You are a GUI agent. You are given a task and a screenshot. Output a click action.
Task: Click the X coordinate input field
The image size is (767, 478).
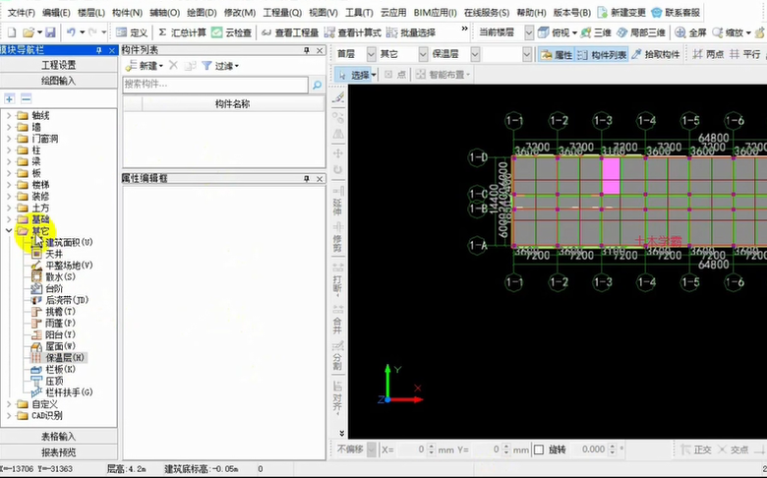(410, 449)
